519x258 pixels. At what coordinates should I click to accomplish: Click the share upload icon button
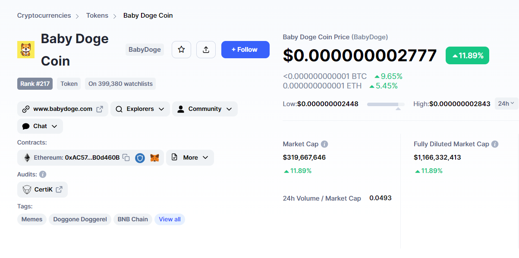point(206,50)
